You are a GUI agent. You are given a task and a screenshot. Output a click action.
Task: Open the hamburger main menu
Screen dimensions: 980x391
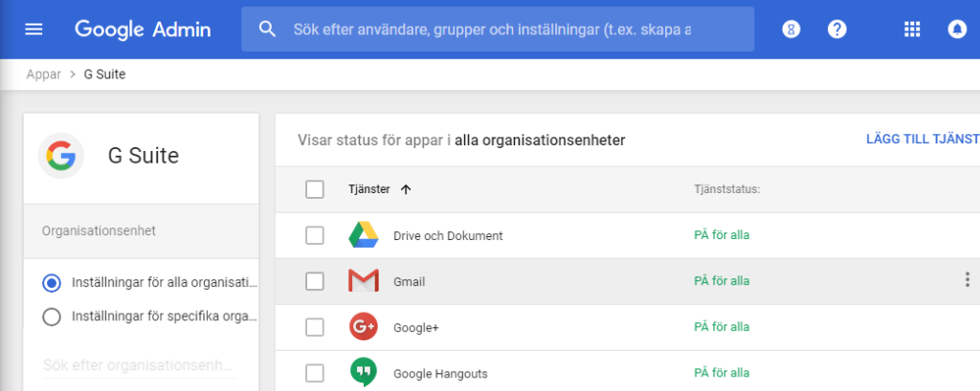pyautogui.click(x=34, y=29)
